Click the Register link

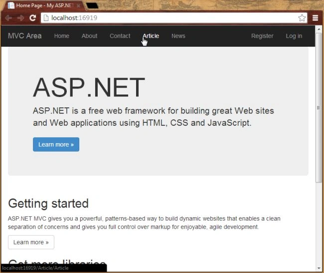tap(262, 36)
